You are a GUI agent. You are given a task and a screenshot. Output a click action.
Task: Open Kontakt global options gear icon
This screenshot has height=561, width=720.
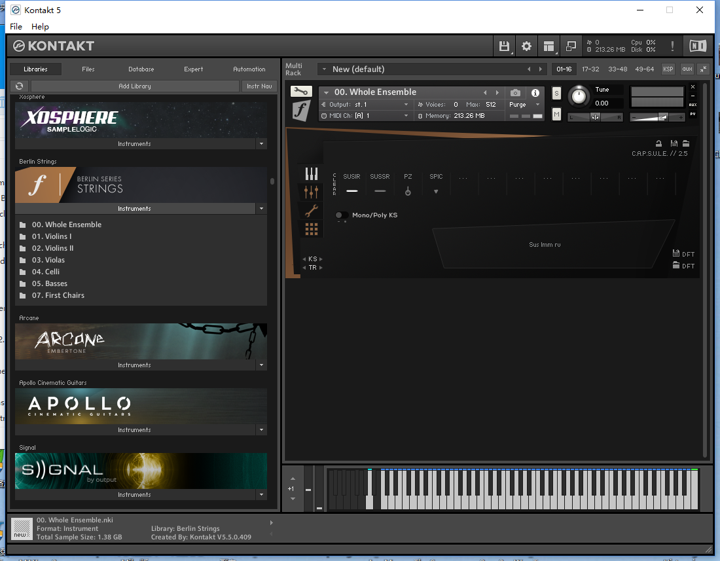point(526,46)
